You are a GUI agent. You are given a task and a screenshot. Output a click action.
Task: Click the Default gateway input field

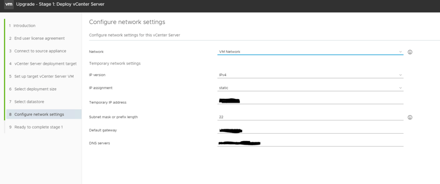[x=310, y=130]
